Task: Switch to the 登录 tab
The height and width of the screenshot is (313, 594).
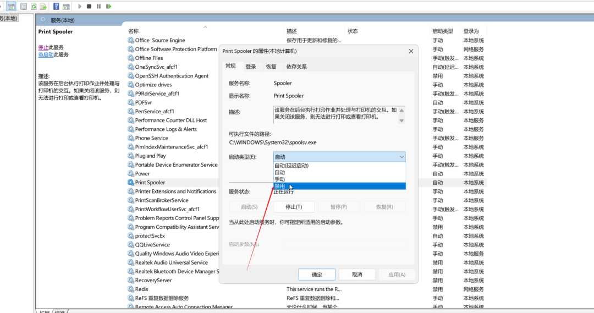Action: pyautogui.click(x=251, y=67)
